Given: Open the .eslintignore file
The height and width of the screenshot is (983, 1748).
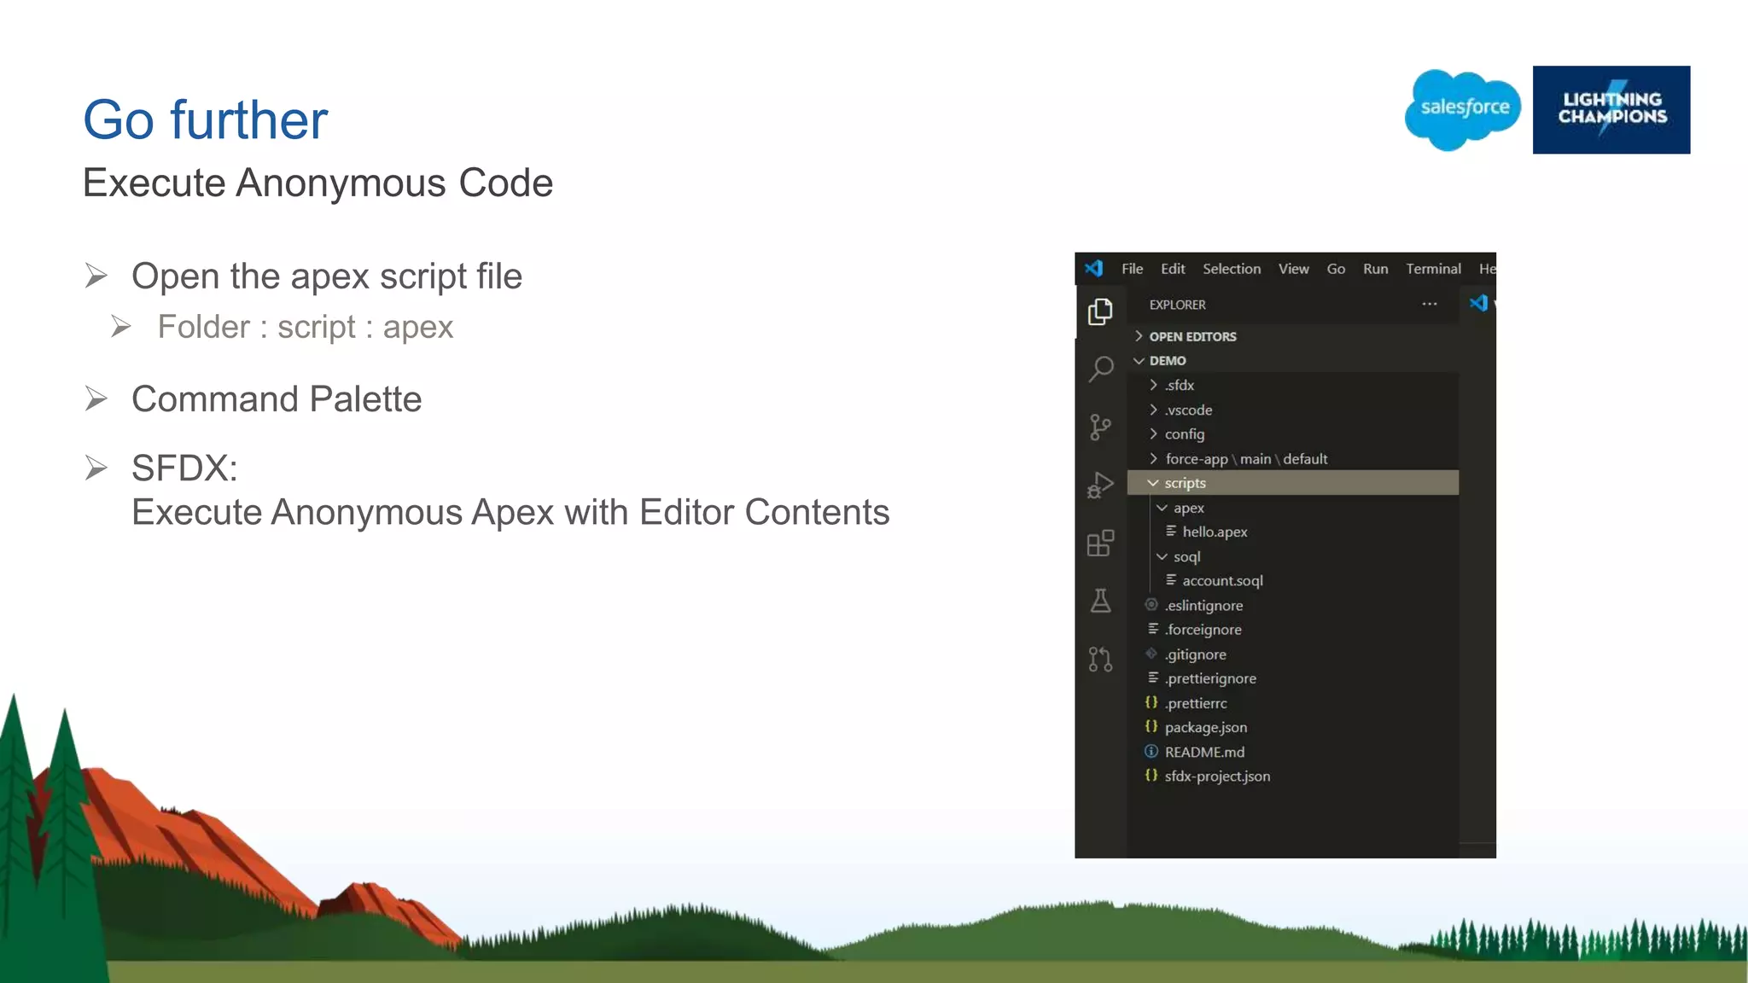Looking at the screenshot, I should [x=1293, y=605].
